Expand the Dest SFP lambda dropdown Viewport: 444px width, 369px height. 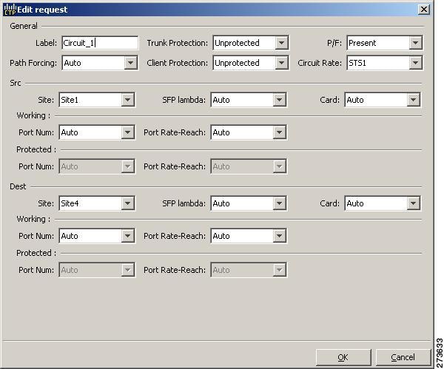249,203
